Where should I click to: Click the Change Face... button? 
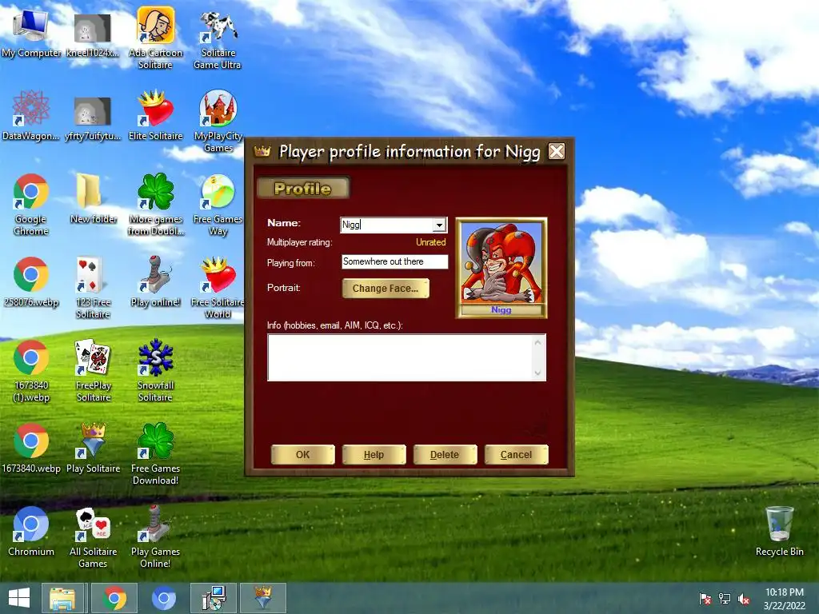pos(386,288)
